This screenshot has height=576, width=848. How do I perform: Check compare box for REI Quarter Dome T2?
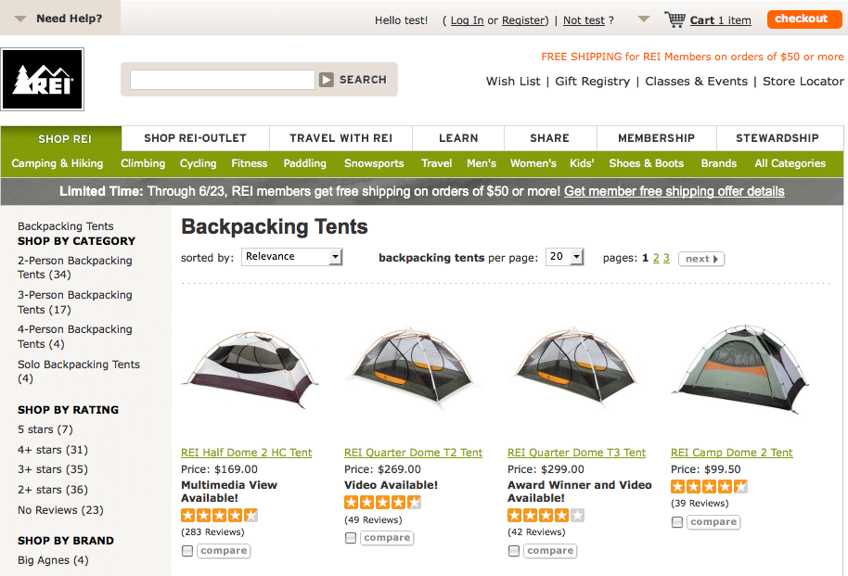(x=351, y=538)
